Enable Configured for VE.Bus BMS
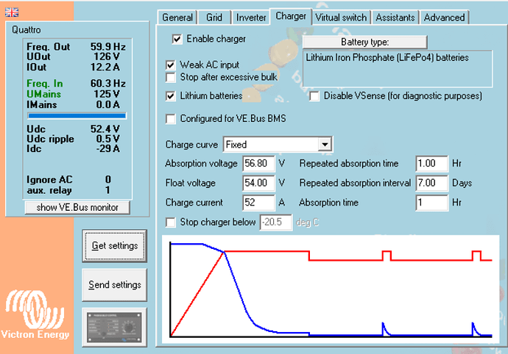Viewport: 508px width, 354px height. (x=170, y=119)
